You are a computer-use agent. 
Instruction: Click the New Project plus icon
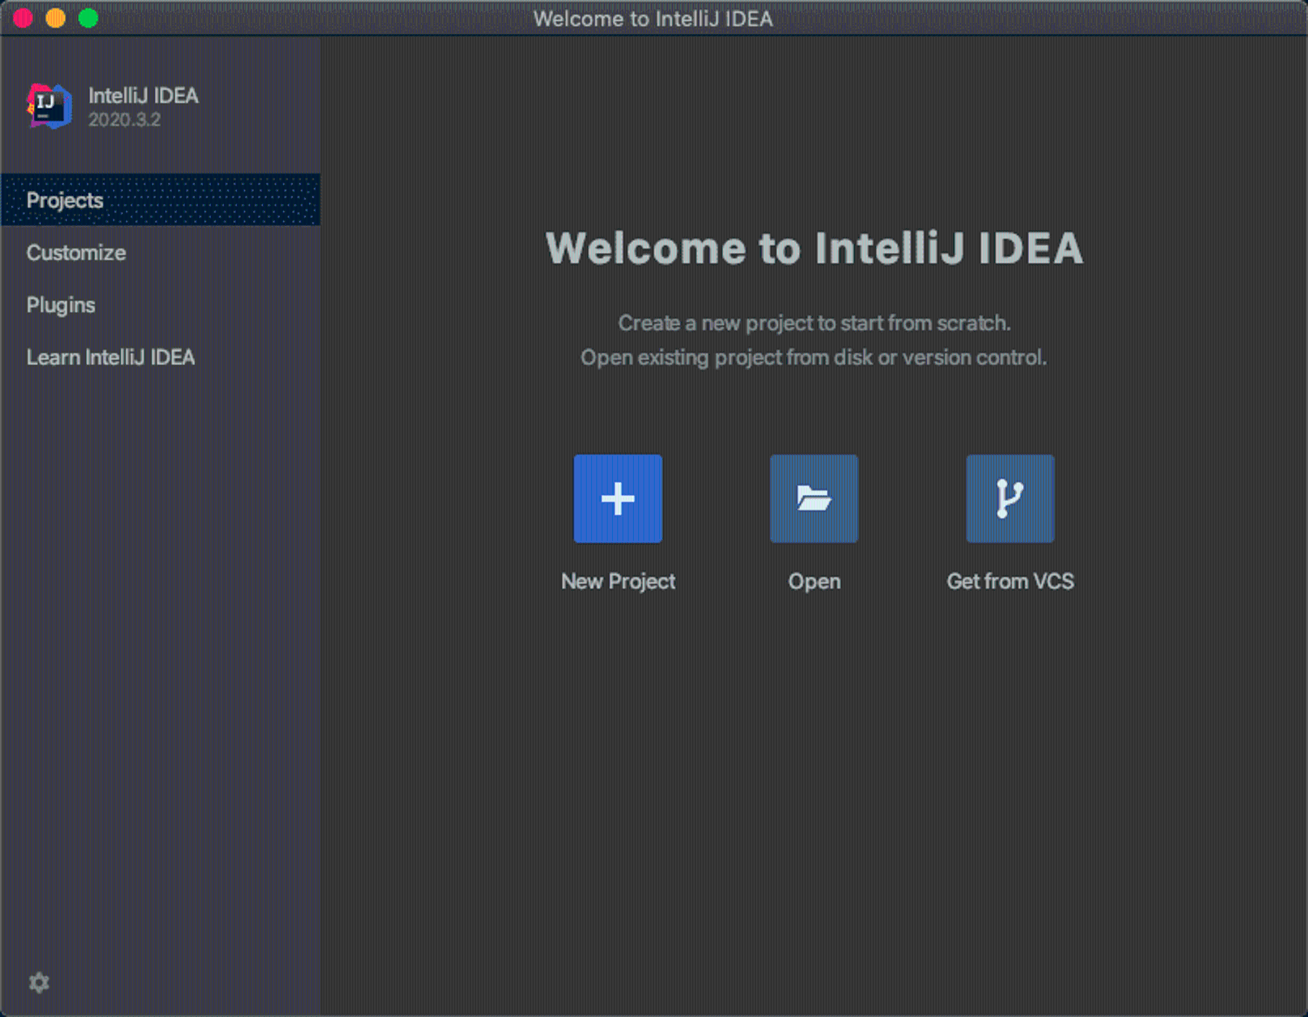pos(617,499)
